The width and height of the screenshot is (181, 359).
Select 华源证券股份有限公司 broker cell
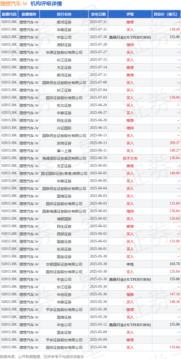tap(64, 52)
